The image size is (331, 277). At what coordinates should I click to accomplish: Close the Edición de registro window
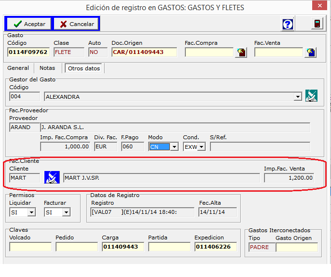[x=319, y=7]
